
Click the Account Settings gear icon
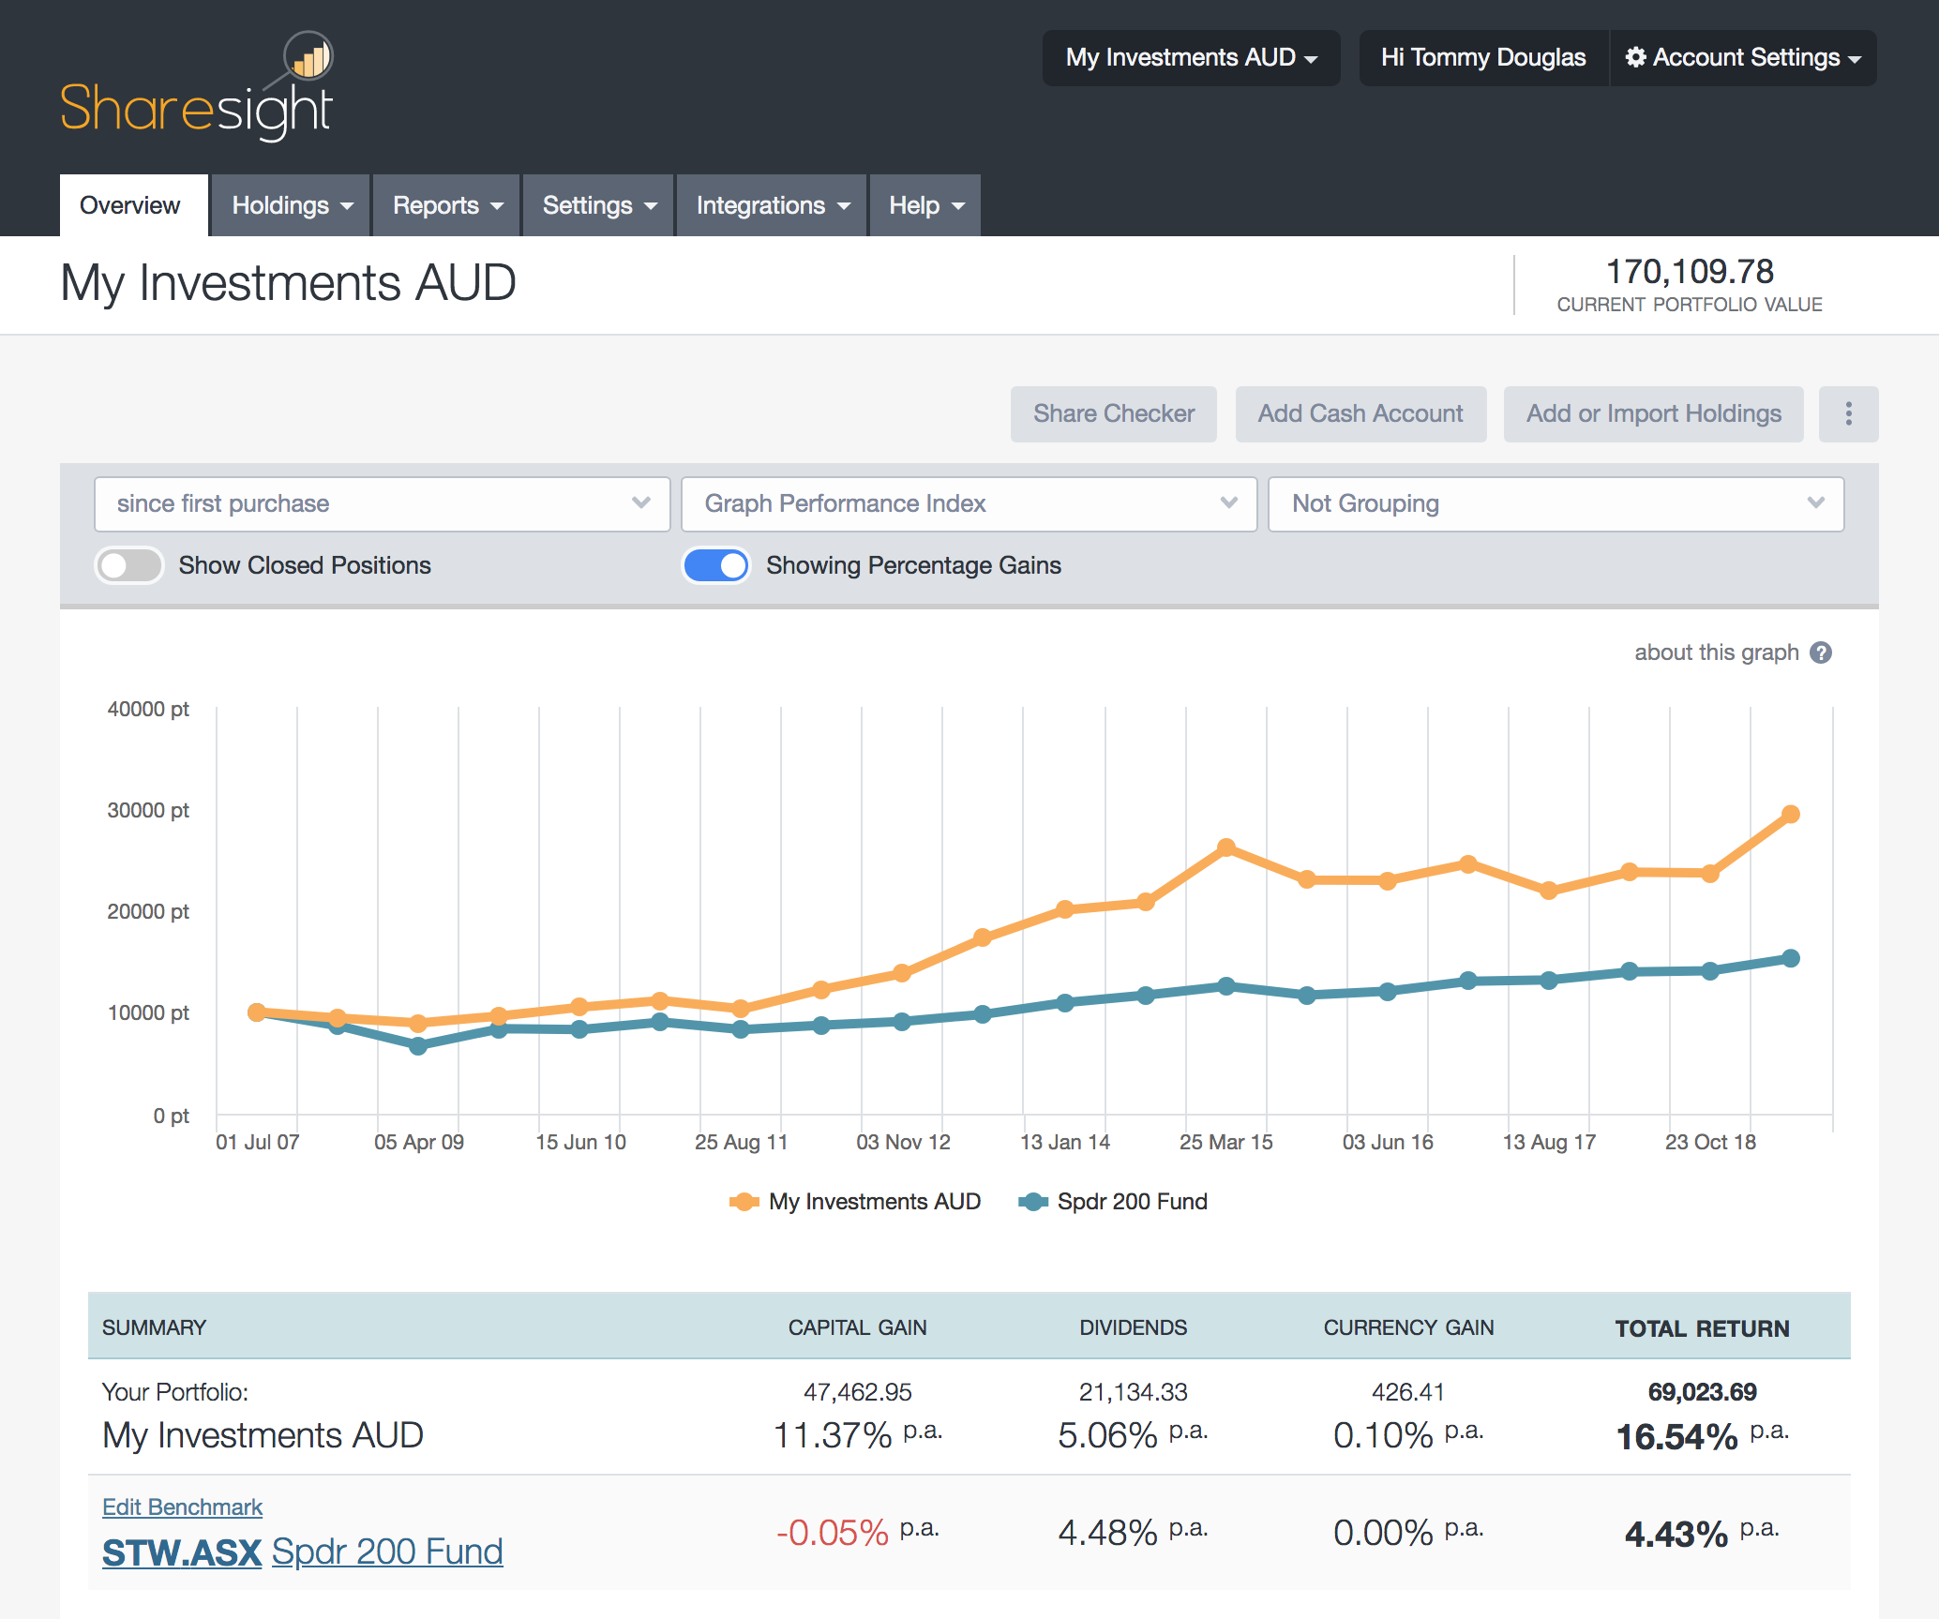1635,57
